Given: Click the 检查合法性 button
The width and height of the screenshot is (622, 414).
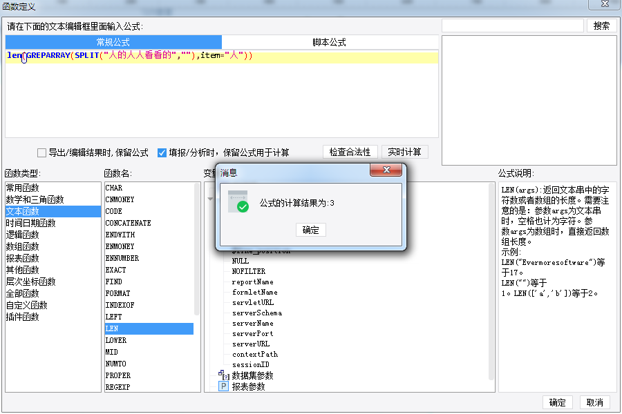Looking at the screenshot, I should click(x=350, y=152).
